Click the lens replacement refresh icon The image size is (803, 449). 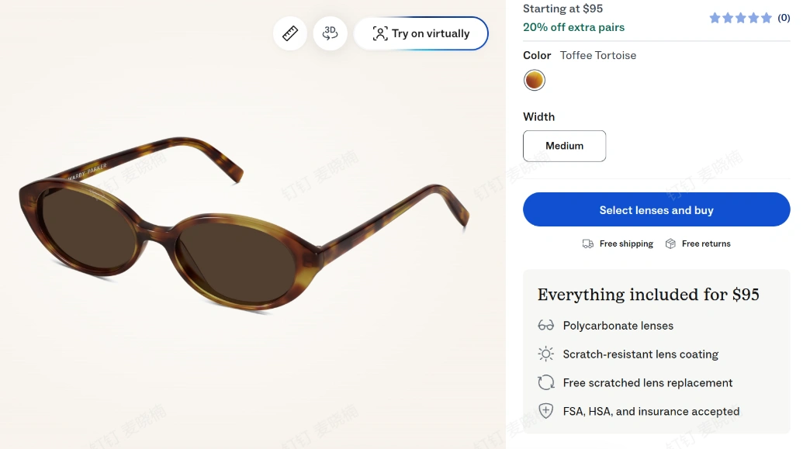pos(546,382)
